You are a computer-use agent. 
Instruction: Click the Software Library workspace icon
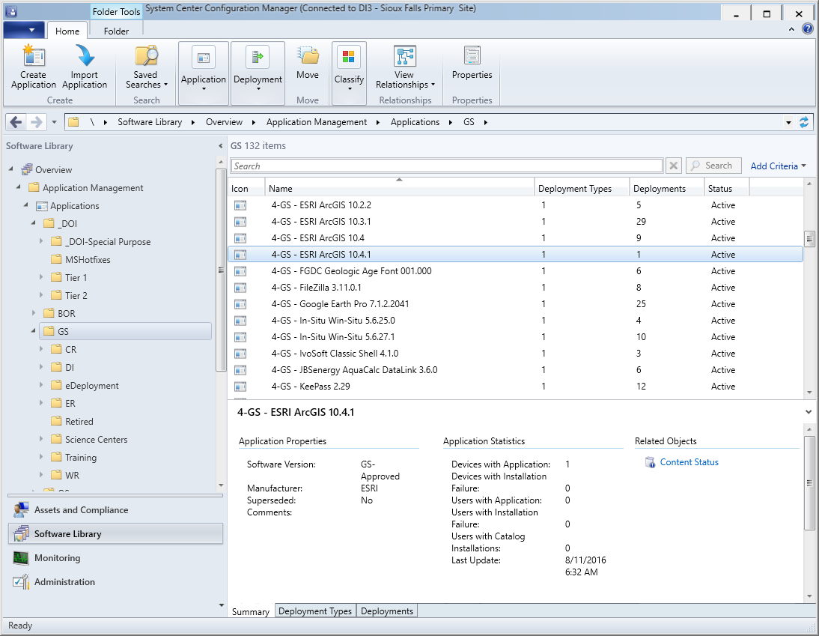22,534
